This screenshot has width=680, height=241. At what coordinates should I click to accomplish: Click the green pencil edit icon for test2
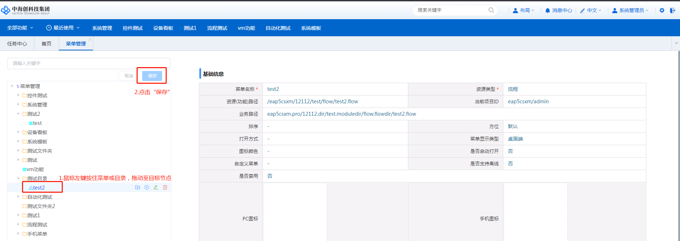click(x=156, y=187)
